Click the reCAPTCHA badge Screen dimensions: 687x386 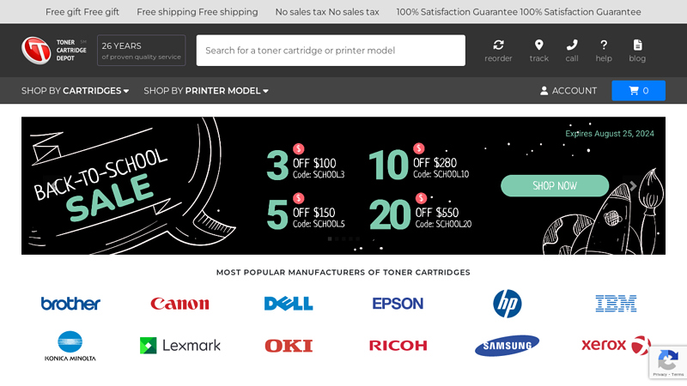pos(668,362)
